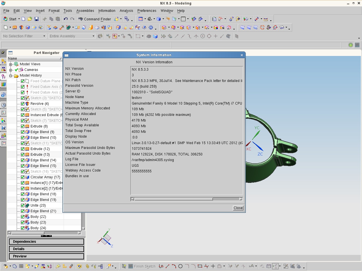Select the Rectangle tool in sketch toolbar
This screenshot has width=362, height=271.
(200, 266)
